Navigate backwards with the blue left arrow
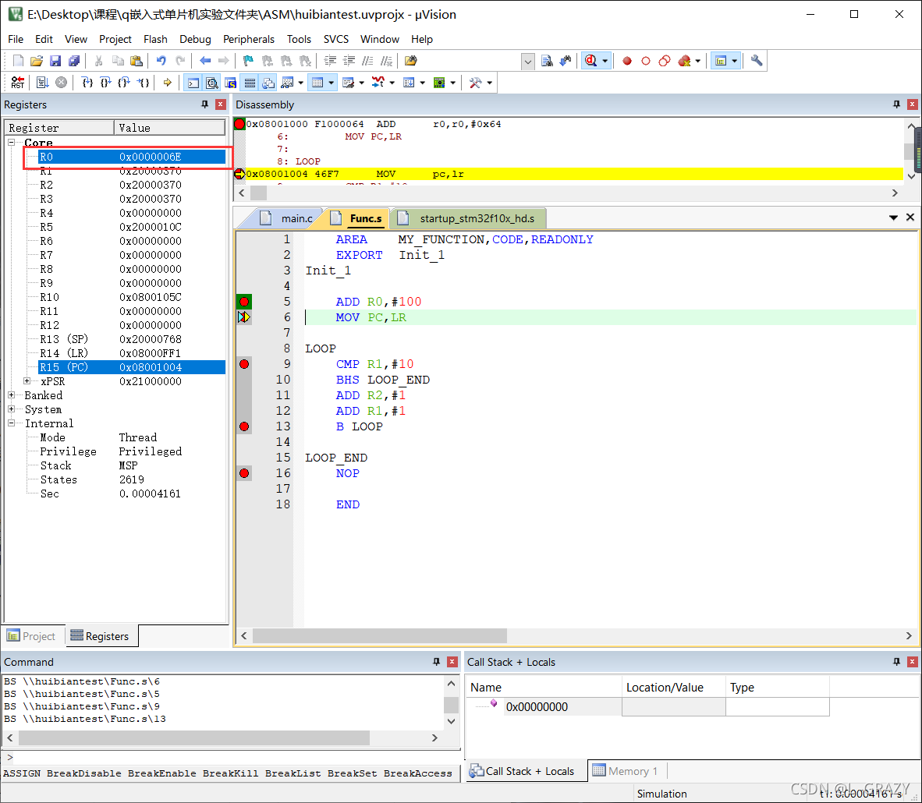 pos(205,61)
